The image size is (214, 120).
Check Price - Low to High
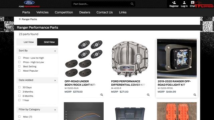click(x=19, y=58)
